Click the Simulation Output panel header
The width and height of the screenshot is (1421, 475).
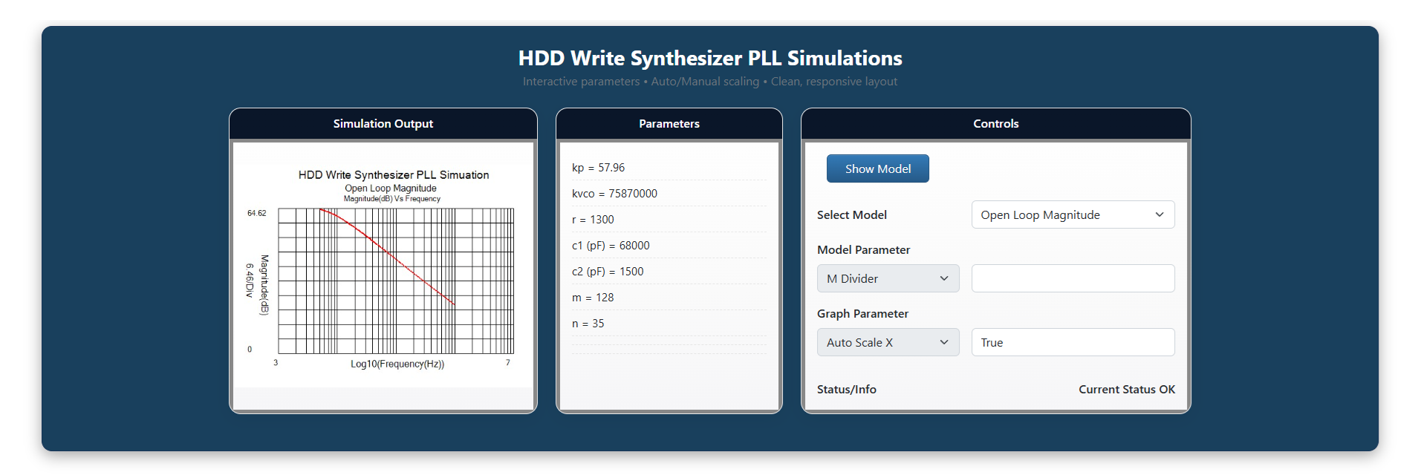[x=383, y=124]
